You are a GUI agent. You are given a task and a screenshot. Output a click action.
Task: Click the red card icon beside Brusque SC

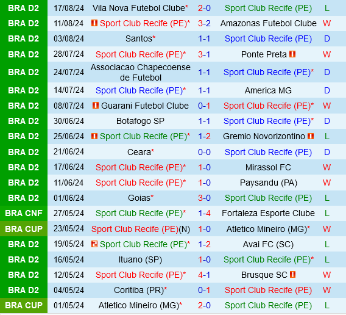292,275
